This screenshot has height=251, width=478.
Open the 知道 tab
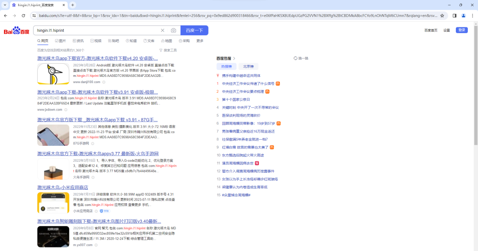[131, 41]
